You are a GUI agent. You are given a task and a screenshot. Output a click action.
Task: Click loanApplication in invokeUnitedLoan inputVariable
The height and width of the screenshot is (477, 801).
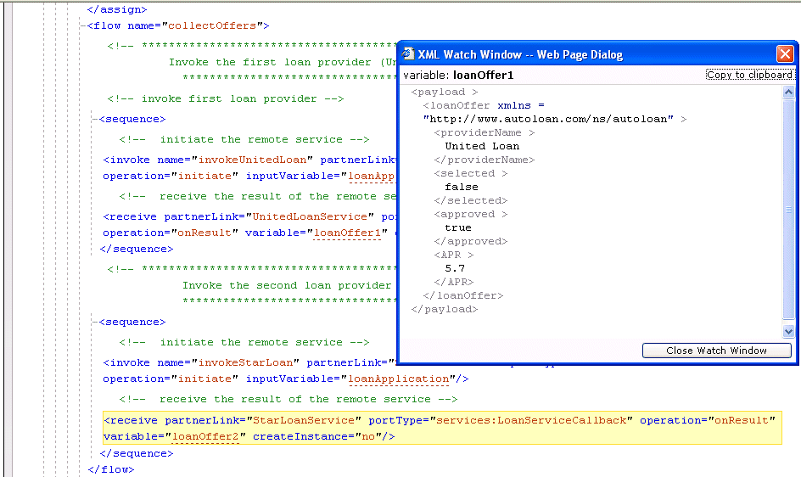point(372,177)
